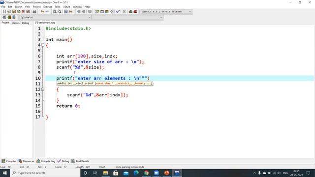Open the (globals) class dropdown
The height and width of the screenshot is (177, 315).
pos(56,18)
